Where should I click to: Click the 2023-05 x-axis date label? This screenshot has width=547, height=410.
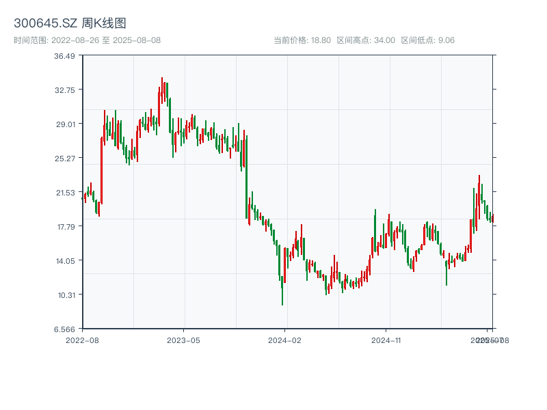(183, 340)
